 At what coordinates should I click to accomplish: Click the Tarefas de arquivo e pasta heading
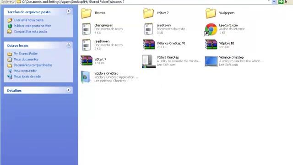pos(29,12)
